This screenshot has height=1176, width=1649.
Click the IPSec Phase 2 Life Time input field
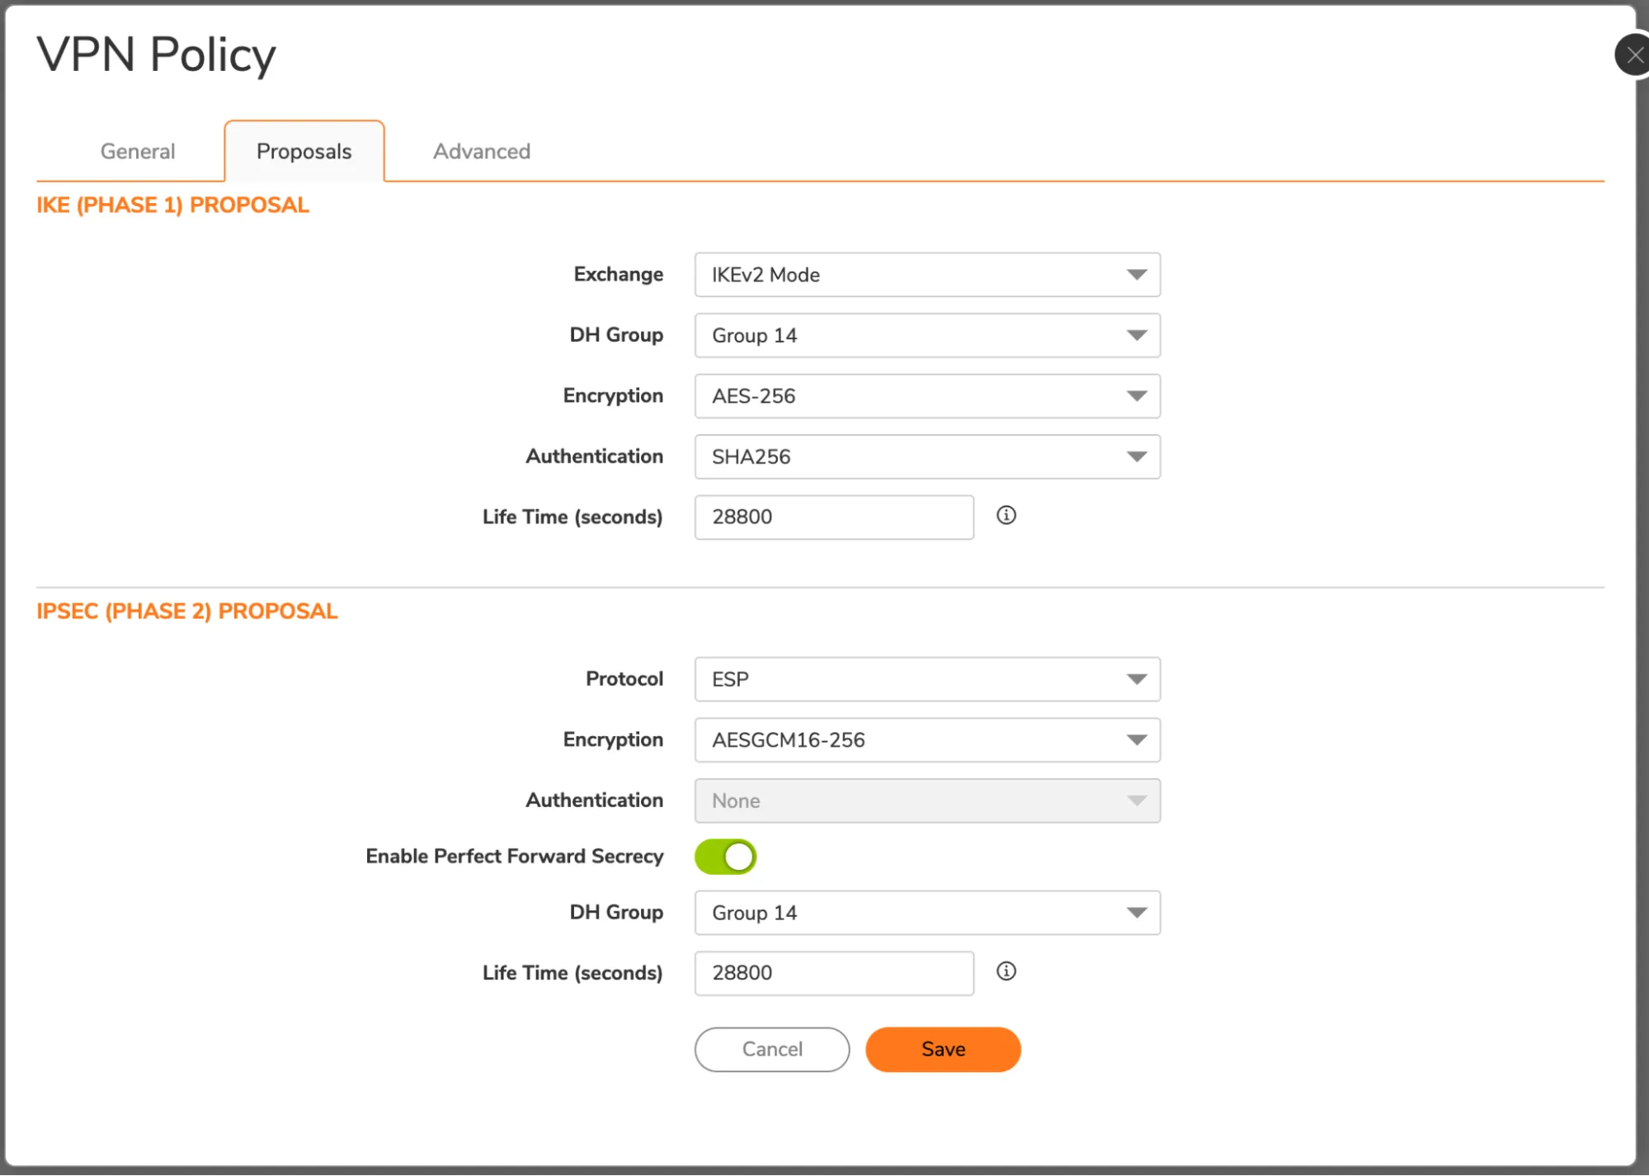pos(833,973)
